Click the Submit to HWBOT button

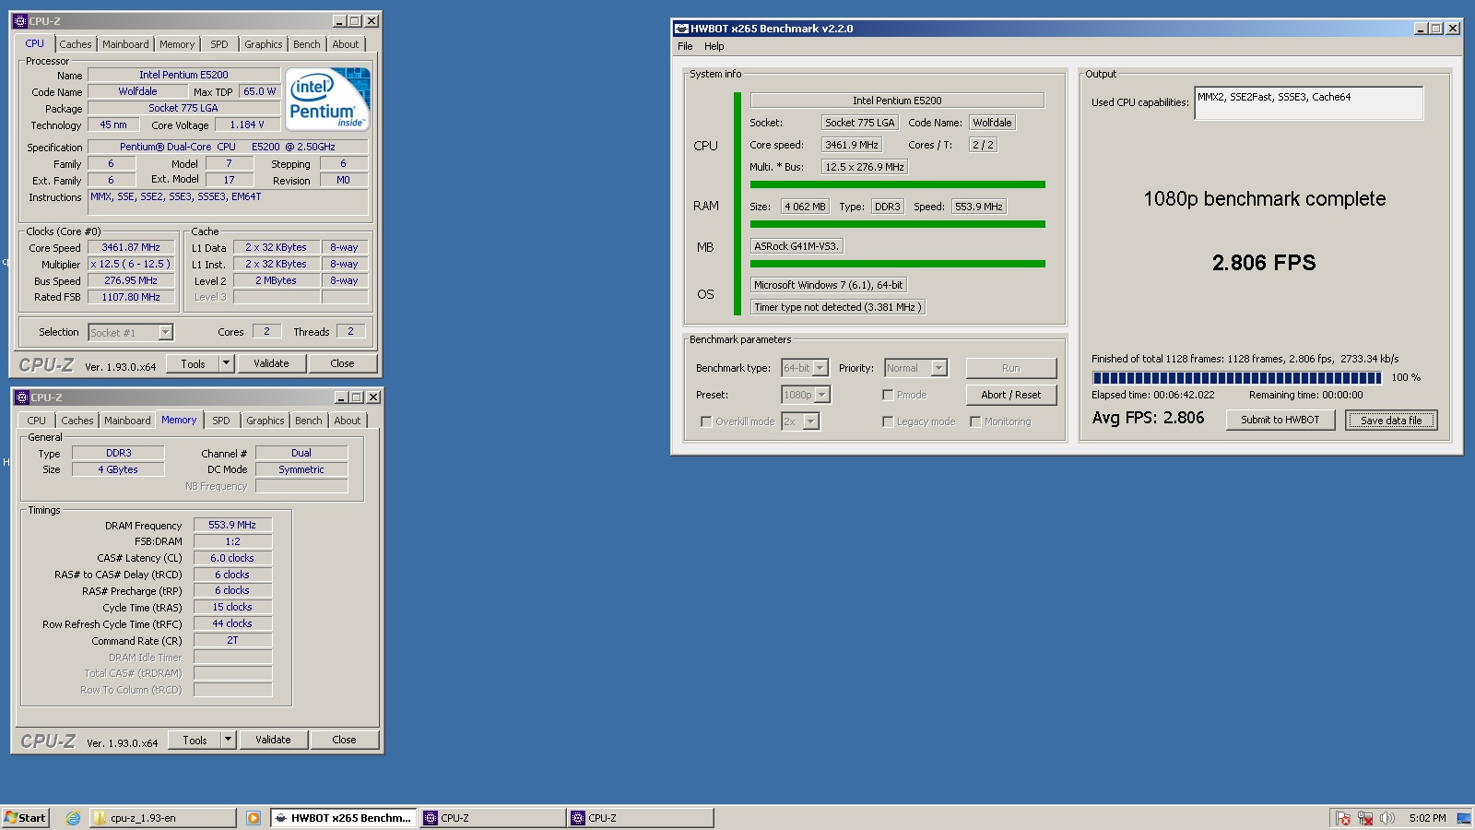[x=1280, y=420]
